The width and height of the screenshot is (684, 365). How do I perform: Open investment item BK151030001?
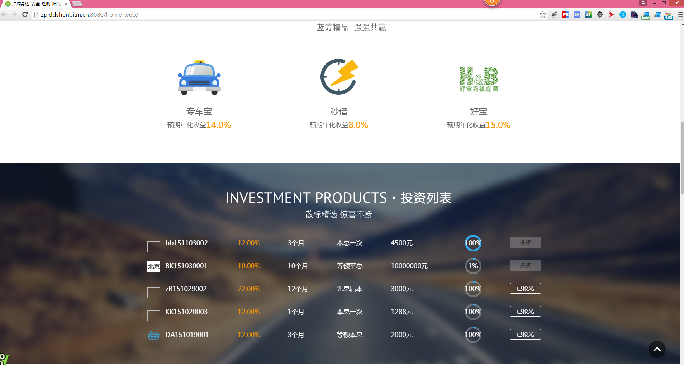(186, 266)
